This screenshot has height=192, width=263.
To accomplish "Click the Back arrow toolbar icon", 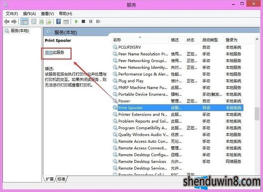I will [x=7, y=21].
